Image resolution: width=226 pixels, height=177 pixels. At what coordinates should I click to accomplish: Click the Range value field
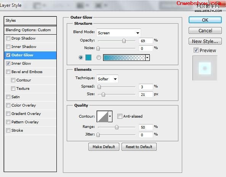click(146, 127)
